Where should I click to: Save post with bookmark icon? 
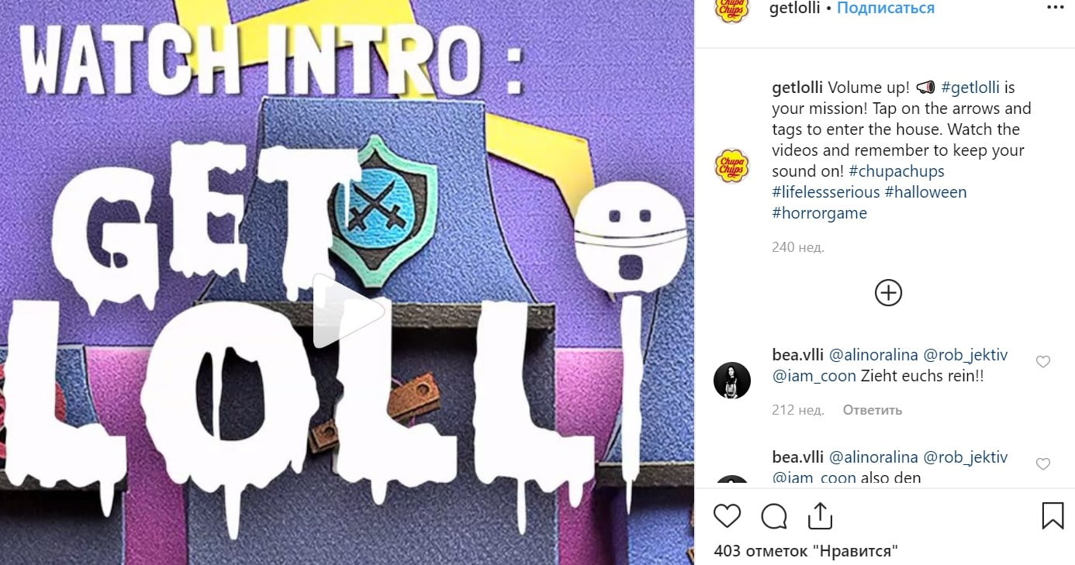click(x=1053, y=515)
